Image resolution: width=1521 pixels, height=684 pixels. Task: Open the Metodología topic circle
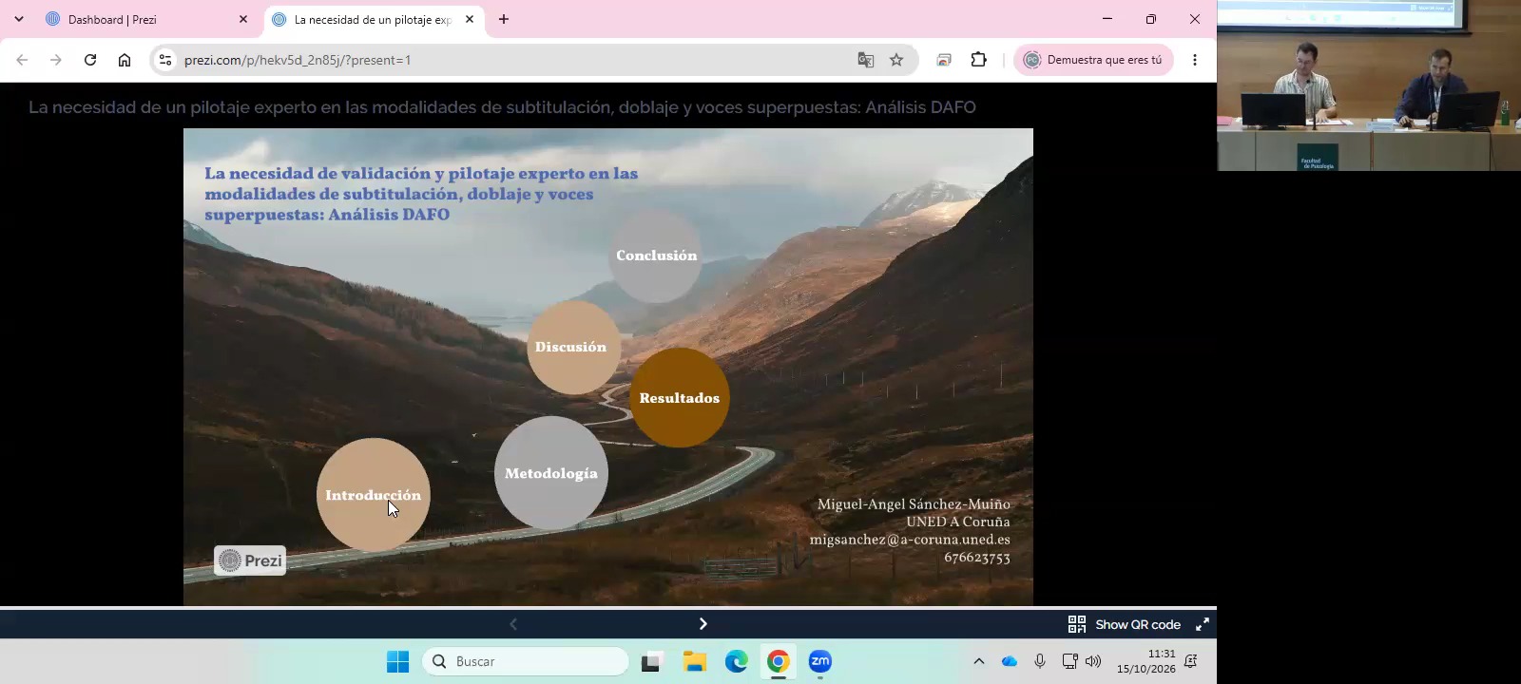551,473
